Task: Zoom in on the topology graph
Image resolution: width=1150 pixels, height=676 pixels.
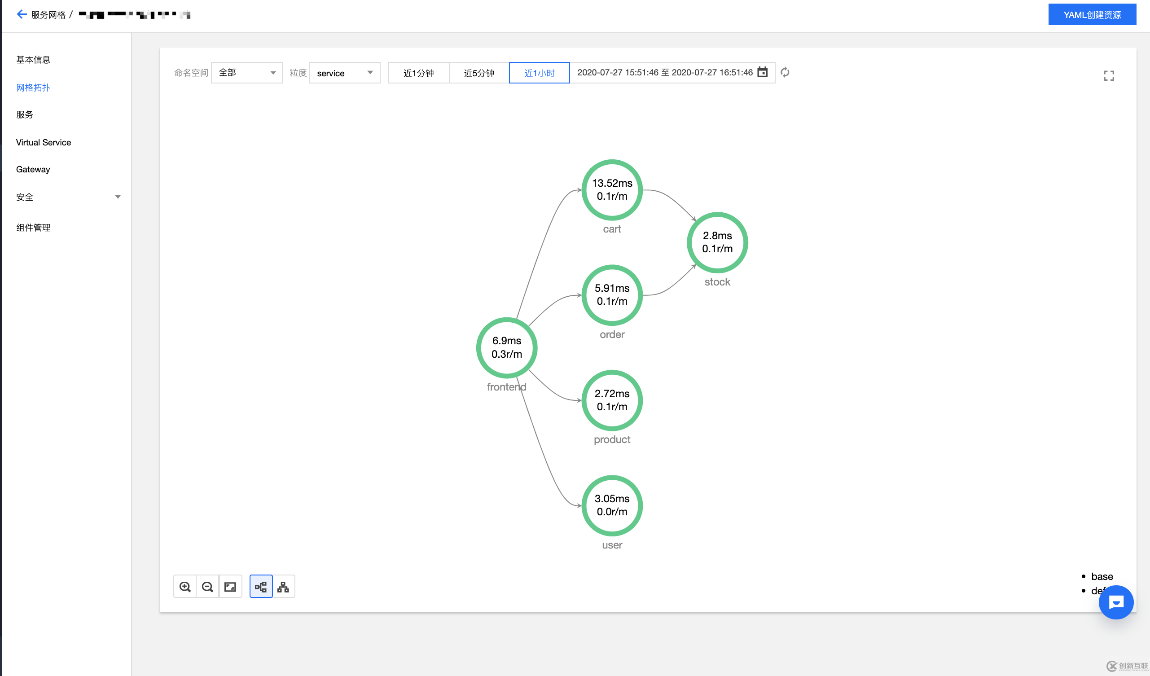Action: [x=185, y=587]
